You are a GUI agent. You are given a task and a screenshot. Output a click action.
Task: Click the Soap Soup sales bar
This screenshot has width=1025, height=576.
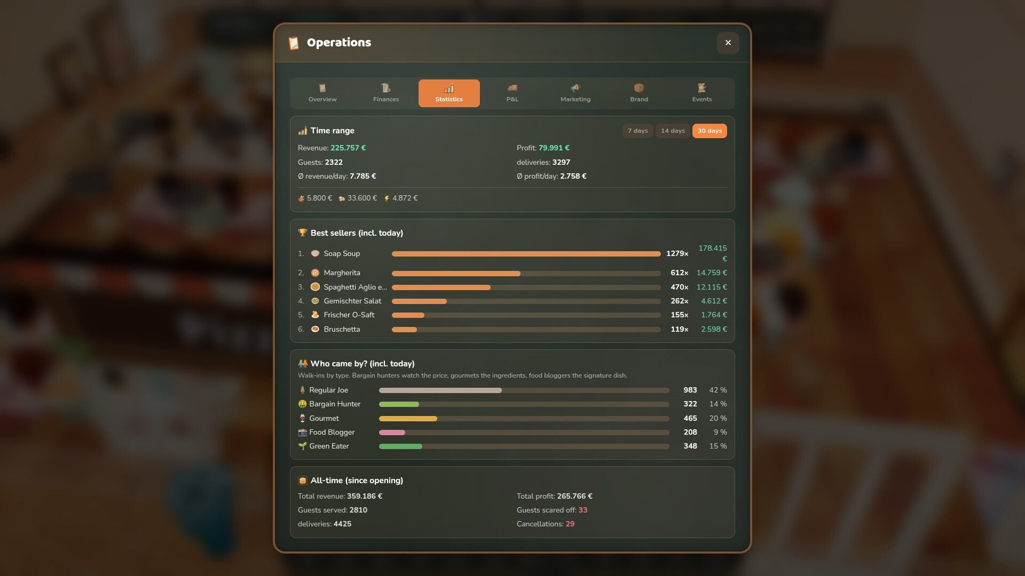[526, 254]
